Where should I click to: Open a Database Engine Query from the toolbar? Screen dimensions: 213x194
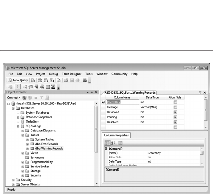coord(33,80)
